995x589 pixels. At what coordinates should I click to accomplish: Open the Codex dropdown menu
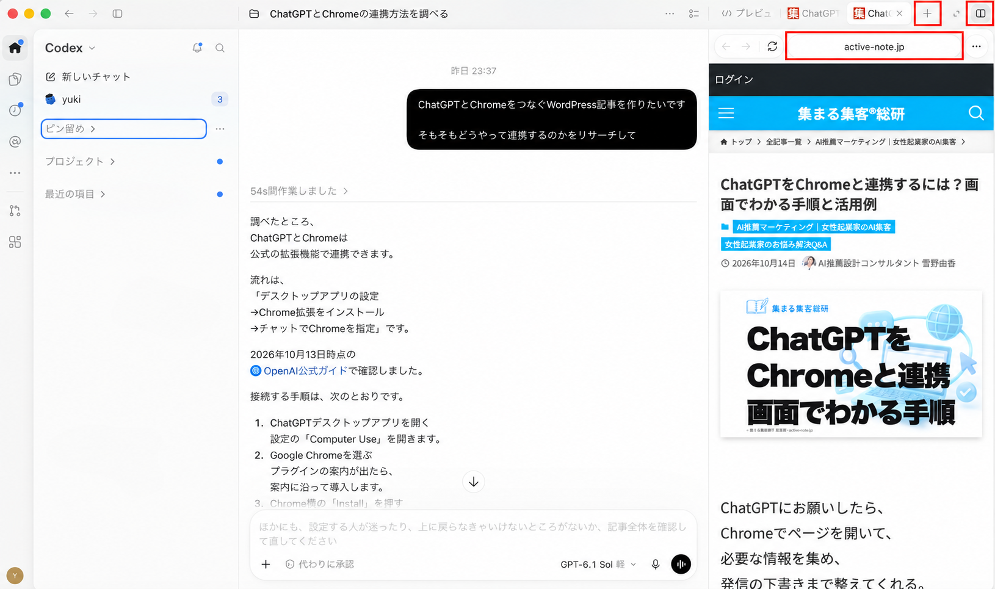(x=70, y=48)
